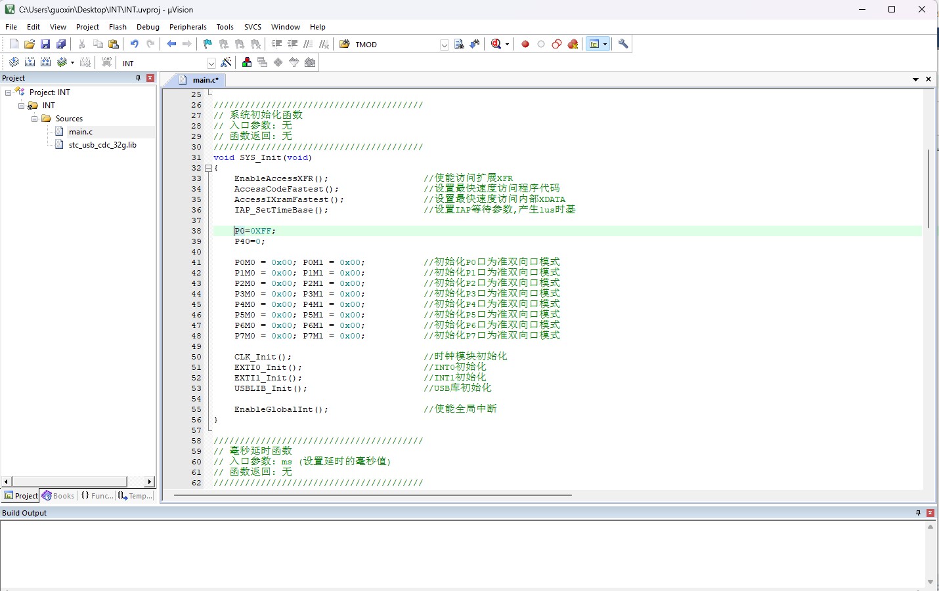The image size is (939, 591).
Task: Toggle the bookmark flag icon
Action: point(207,44)
